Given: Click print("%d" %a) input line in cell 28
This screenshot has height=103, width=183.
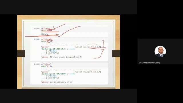Looking at the screenshot, I should click(47, 41).
